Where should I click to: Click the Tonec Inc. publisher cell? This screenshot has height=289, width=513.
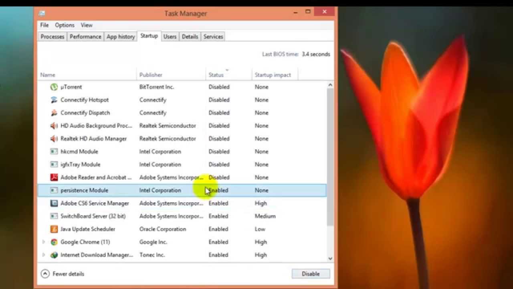(x=152, y=255)
